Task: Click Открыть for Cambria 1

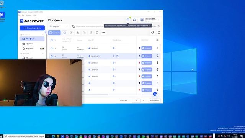Action: (x=147, y=48)
